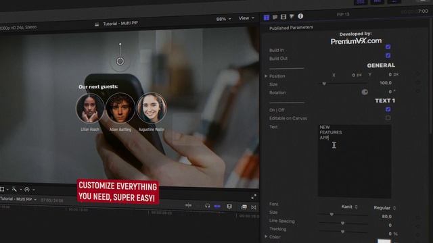
Task: Open the Regular font style dropdown
Action: coord(385,208)
